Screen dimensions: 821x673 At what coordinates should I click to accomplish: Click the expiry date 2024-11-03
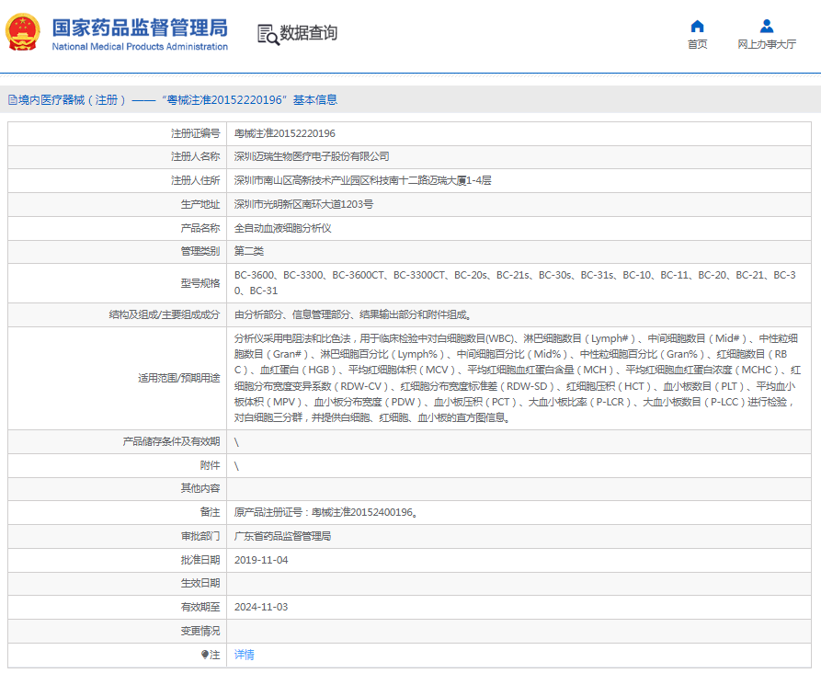261,607
